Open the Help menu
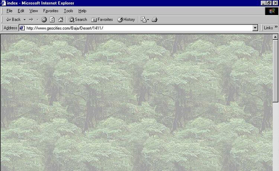This screenshot has height=171, width=279. click(82, 11)
